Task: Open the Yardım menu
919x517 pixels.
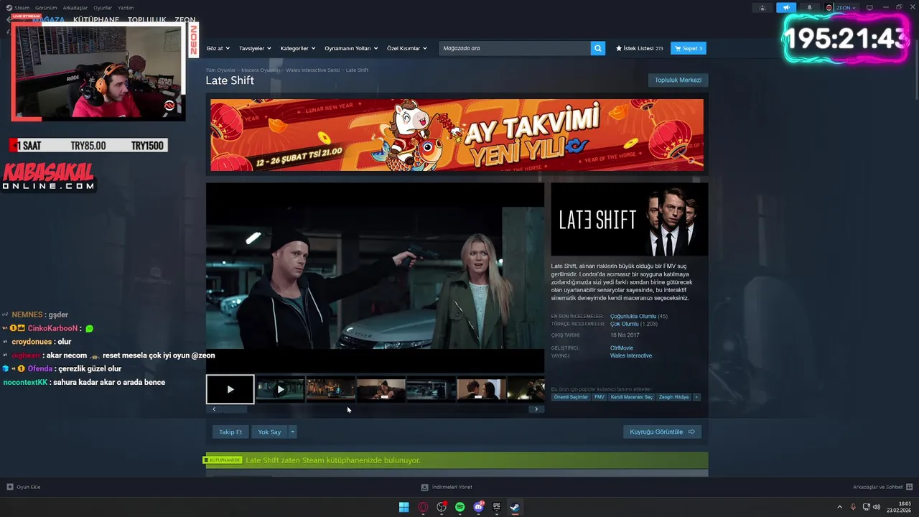Action: point(126,8)
